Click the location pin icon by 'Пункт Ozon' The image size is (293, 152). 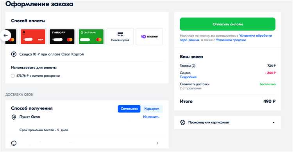(14, 117)
